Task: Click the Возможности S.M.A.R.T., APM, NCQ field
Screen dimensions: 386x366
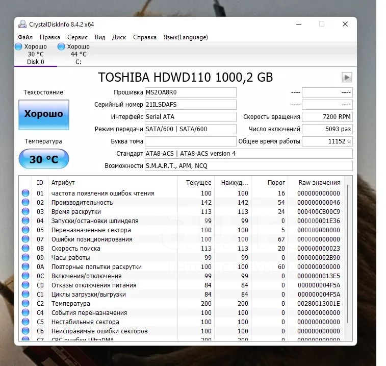Action: [249, 165]
